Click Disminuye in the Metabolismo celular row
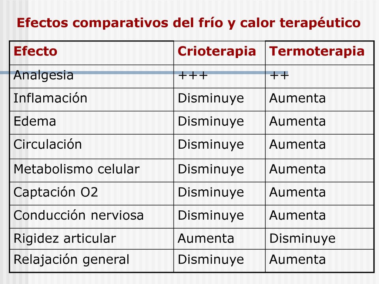 coord(211,169)
